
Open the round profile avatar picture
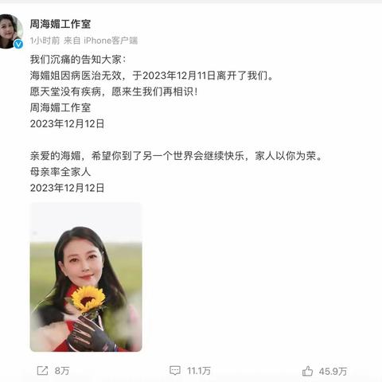click(10, 31)
